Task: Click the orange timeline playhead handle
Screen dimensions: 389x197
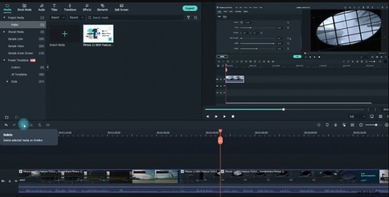Action: click(x=220, y=141)
